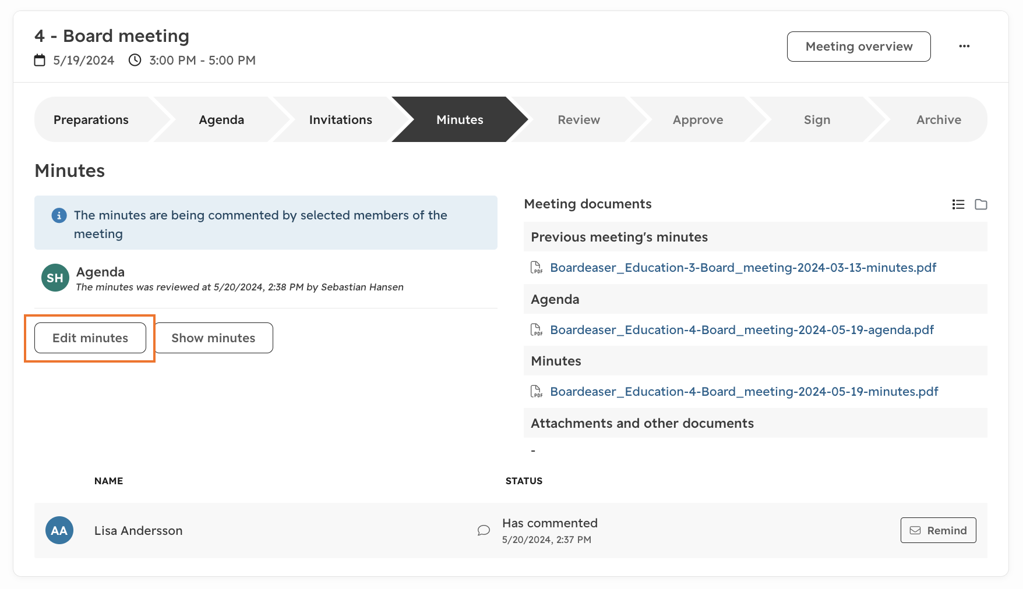The image size is (1023, 589).
Task: Go to the Review step
Action: pos(579,119)
